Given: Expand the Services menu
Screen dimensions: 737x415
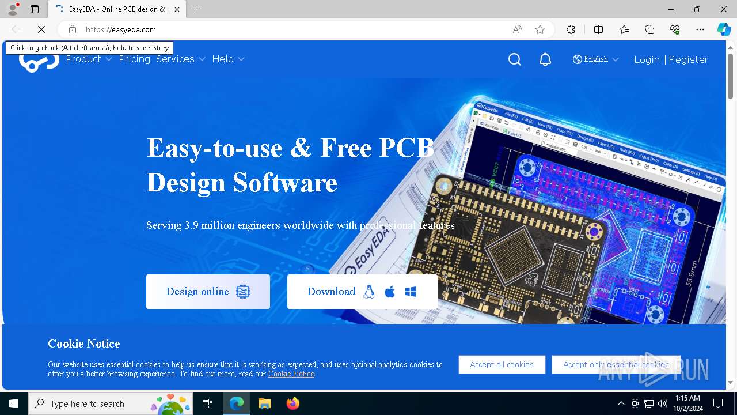Looking at the screenshot, I should click(181, 59).
